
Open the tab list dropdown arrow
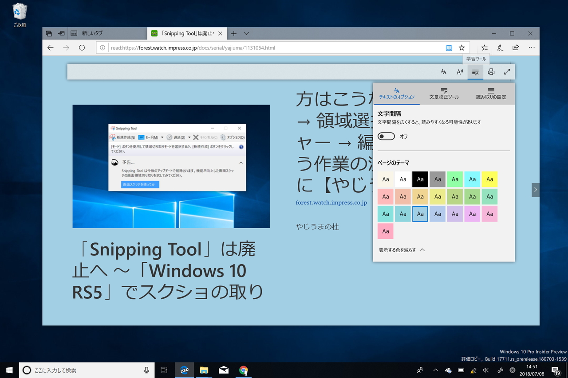click(247, 33)
